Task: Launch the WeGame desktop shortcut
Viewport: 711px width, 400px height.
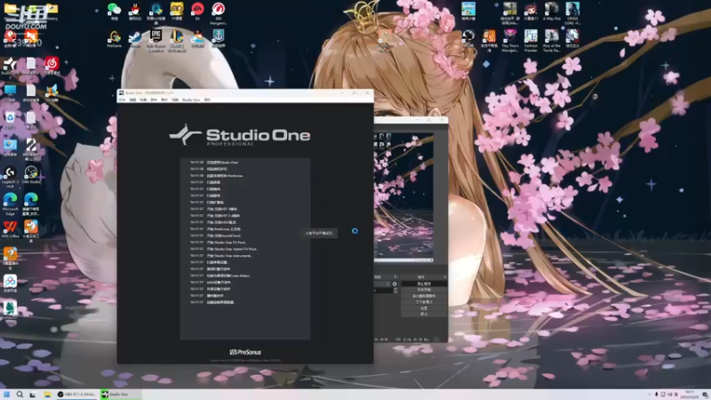Action: tap(114, 36)
